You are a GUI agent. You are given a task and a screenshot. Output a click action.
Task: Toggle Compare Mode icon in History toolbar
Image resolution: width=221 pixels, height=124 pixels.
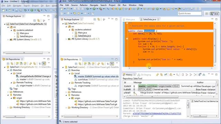(200, 75)
